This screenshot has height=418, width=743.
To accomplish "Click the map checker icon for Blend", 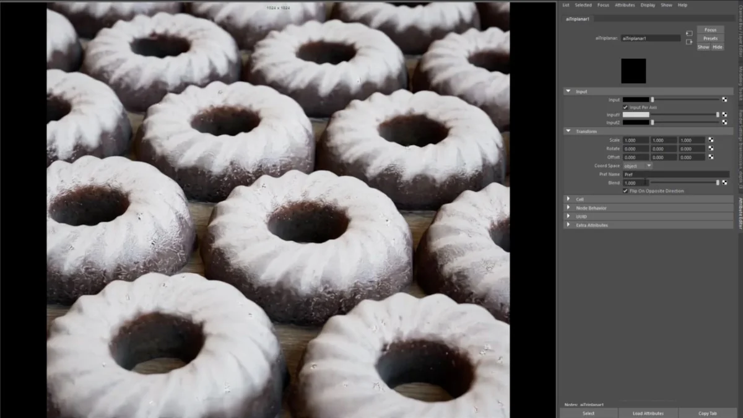I will 724,183.
